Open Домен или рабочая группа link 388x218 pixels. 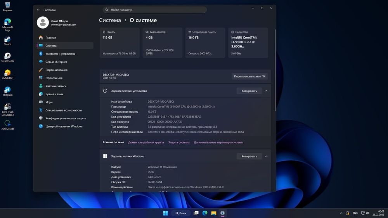(x=146, y=142)
